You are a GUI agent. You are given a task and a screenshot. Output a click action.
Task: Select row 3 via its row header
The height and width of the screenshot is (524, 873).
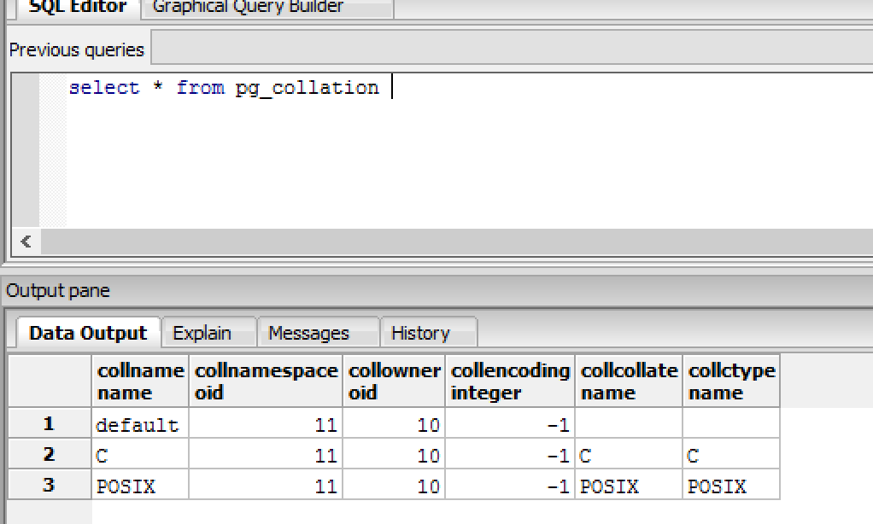click(49, 485)
